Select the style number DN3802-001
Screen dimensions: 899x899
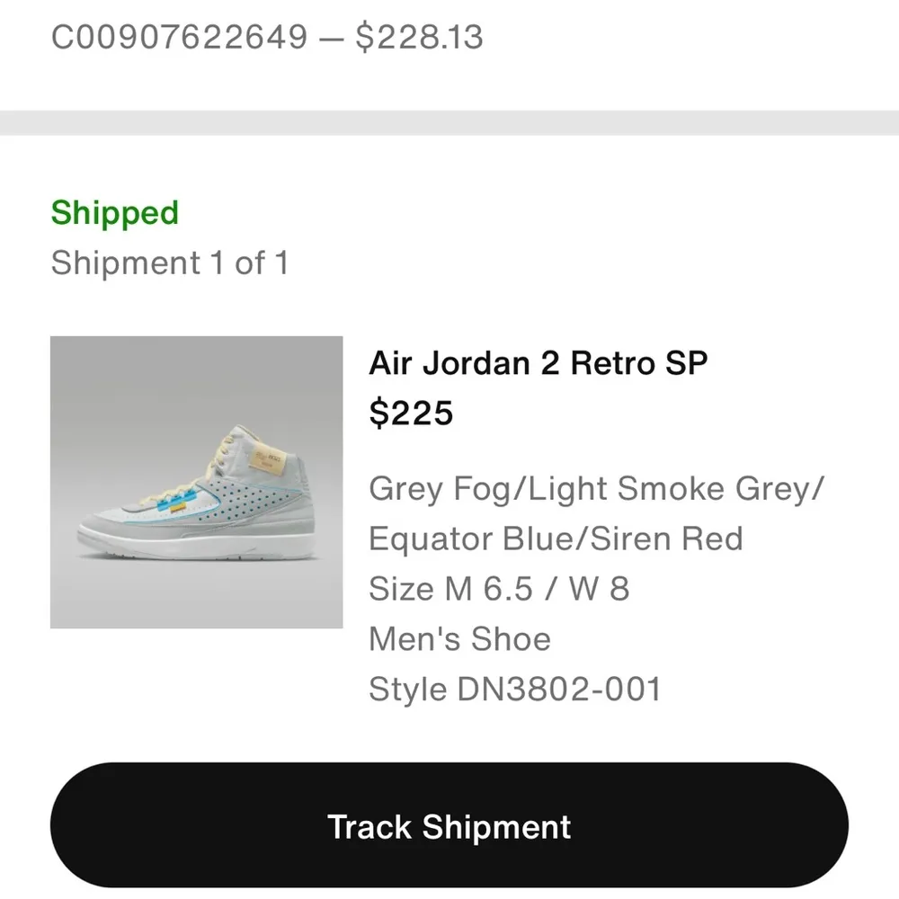[x=515, y=690]
